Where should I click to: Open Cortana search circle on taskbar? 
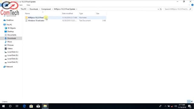pos(10,106)
